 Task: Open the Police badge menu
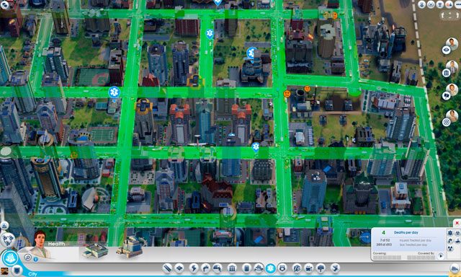click(282, 268)
